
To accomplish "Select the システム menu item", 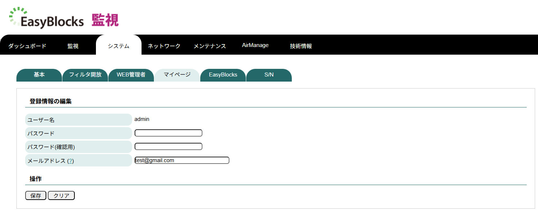I will coord(119,46).
